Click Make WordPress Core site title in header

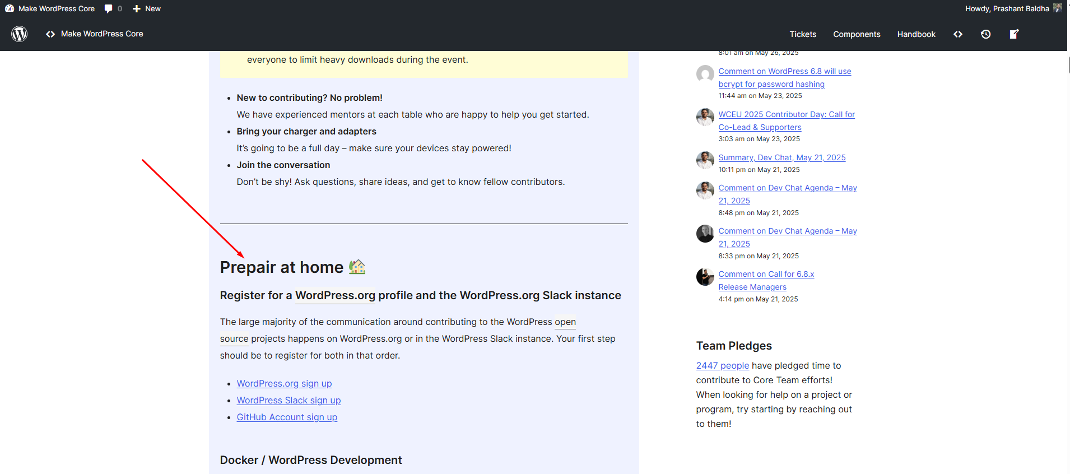pyautogui.click(x=102, y=34)
